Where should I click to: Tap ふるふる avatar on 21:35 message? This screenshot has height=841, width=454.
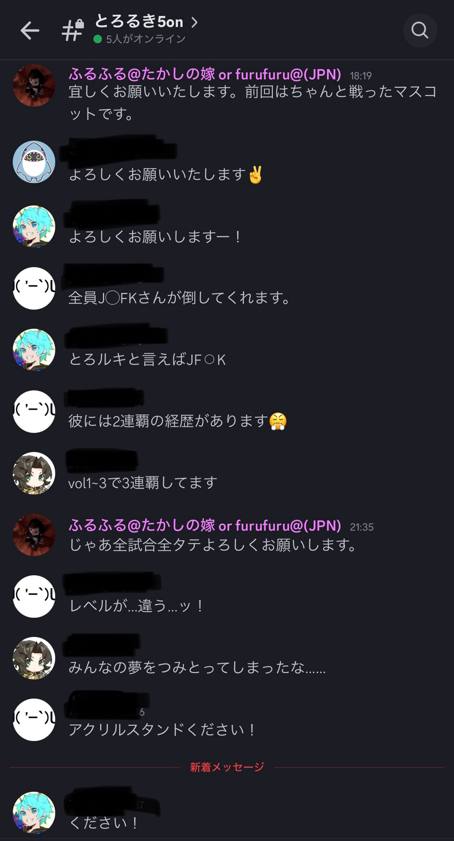(x=34, y=535)
